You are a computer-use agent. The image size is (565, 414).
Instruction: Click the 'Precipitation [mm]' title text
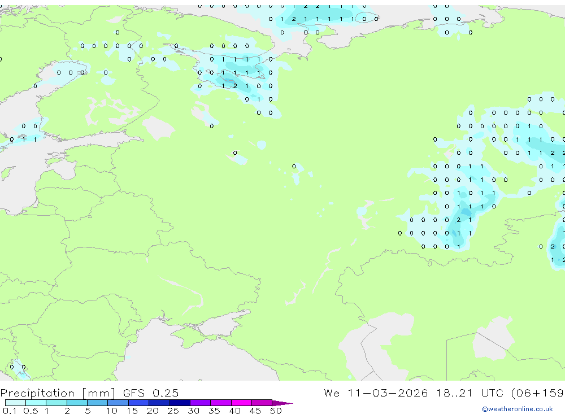tap(58, 393)
